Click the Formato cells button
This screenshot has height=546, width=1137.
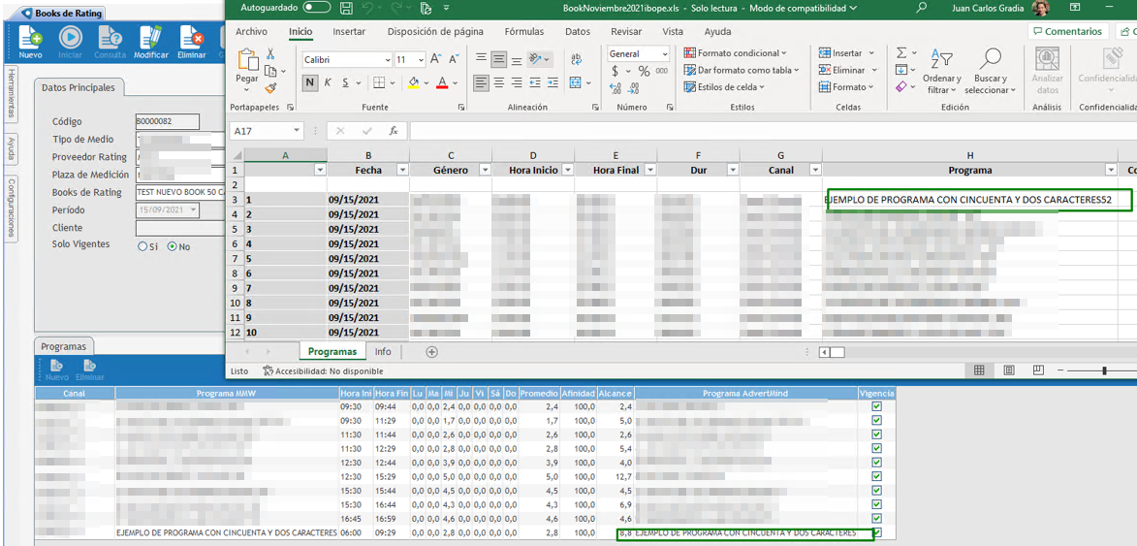pos(845,87)
